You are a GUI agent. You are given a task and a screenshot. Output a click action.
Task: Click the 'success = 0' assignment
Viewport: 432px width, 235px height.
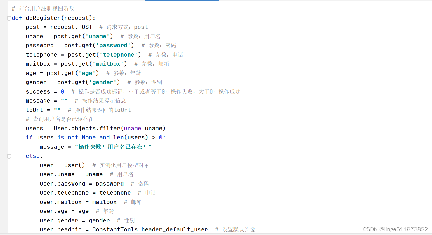pyautogui.click(x=45, y=91)
